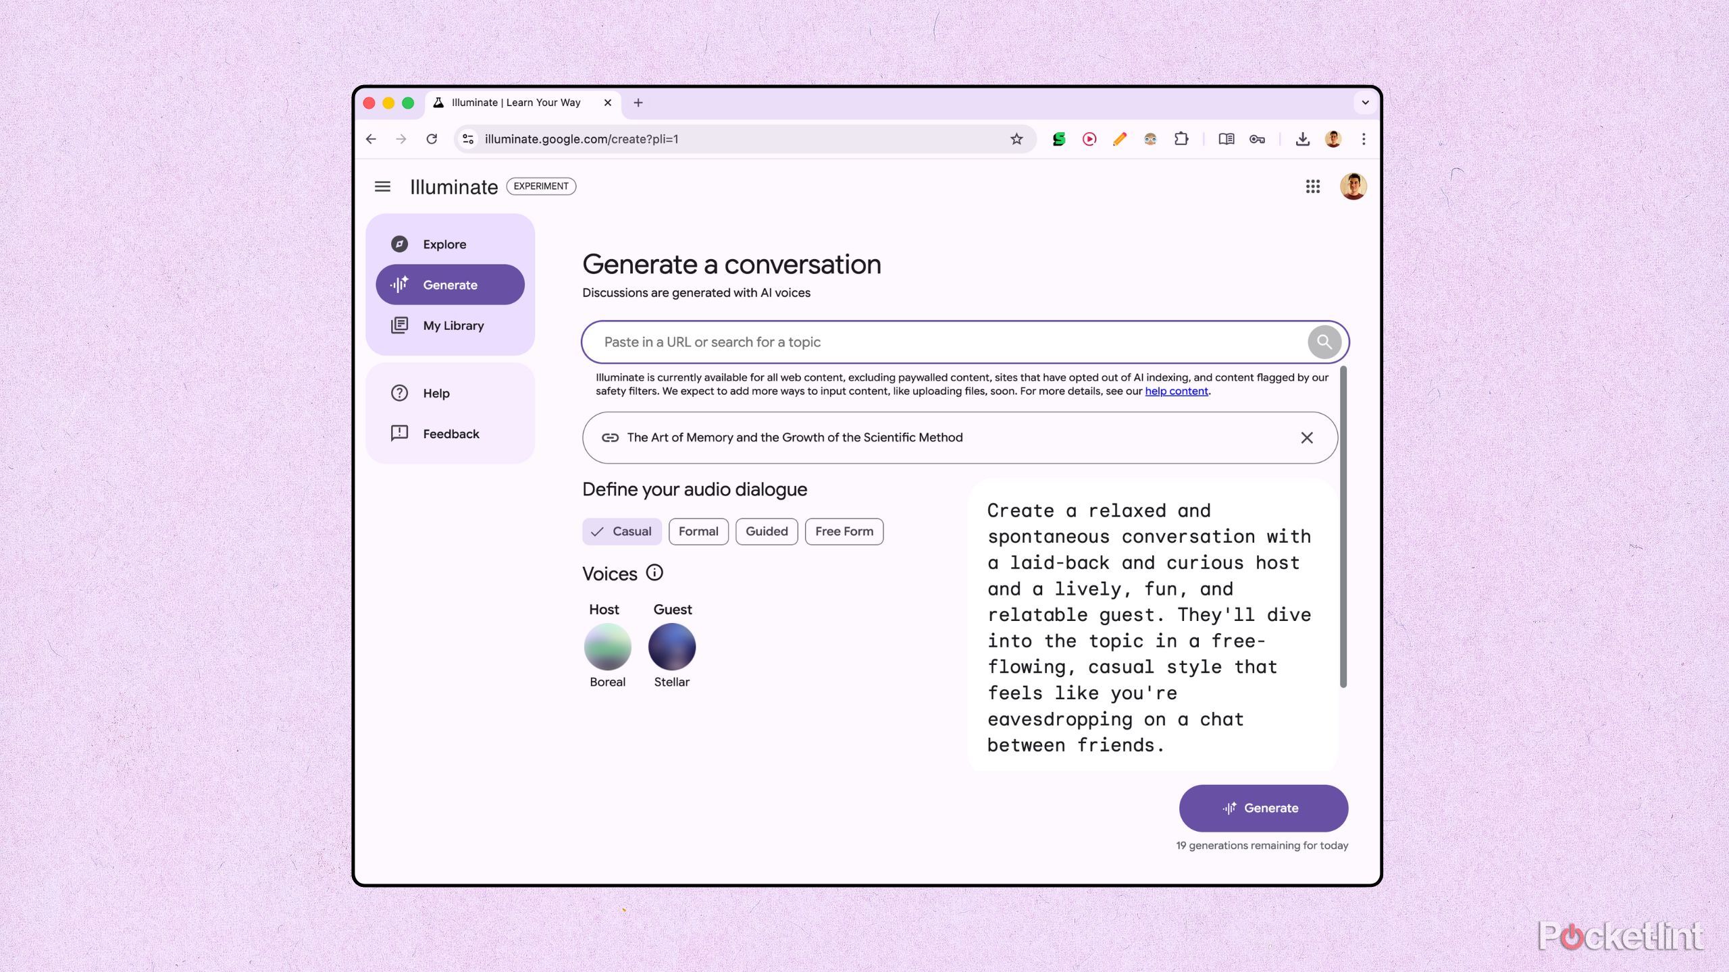Image resolution: width=1729 pixels, height=972 pixels.
Task: Open Chrome three-dot menu
Action: click(x=1364, y=139)
